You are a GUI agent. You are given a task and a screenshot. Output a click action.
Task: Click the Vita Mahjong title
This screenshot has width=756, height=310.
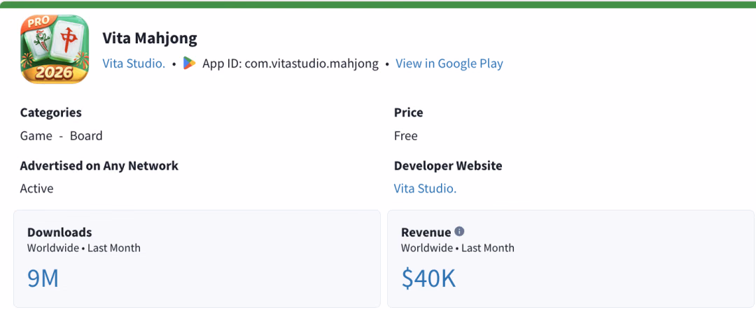pos(150,38)
